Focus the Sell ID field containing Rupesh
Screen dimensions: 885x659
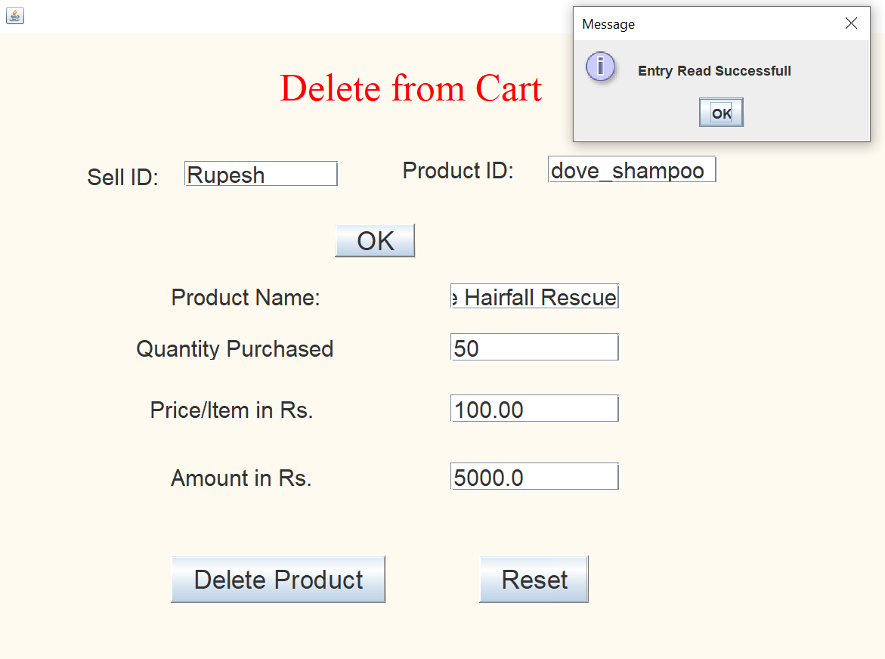click(x=261, y=174)
